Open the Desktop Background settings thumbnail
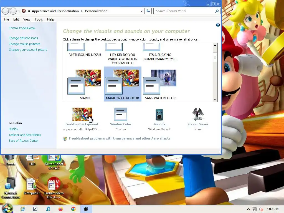284x213 pixels. pos(82,114)
